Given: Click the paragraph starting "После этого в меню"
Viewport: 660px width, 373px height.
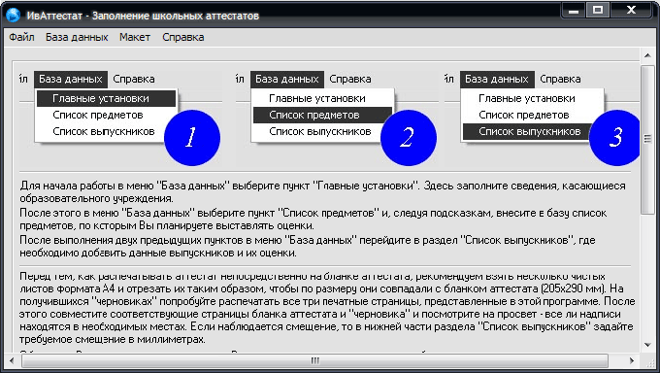Looking at the screenshot, I should (x=313, y=220).
